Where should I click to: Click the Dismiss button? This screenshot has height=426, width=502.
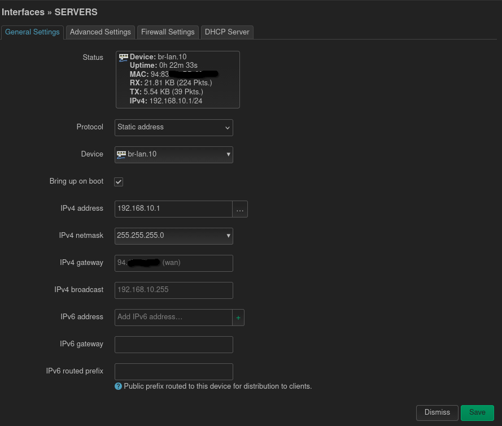click(437, 412)
